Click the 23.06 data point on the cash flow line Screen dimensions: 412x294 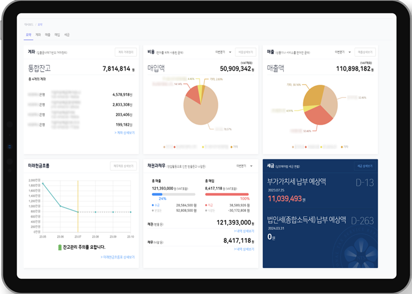click(x=61, y=206)
